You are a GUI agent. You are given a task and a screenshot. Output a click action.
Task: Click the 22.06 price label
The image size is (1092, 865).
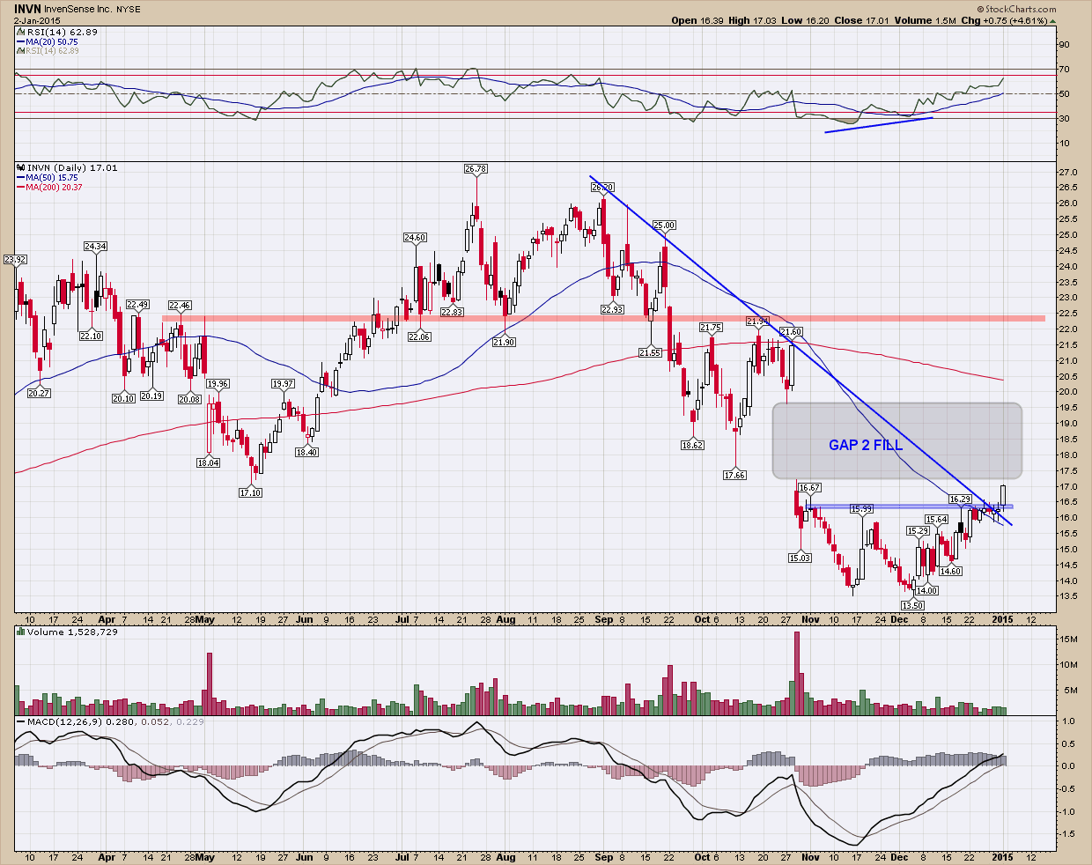click(419, 337)
